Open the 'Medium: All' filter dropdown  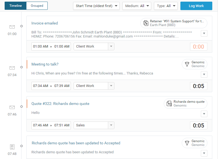[x=137, y=5]
